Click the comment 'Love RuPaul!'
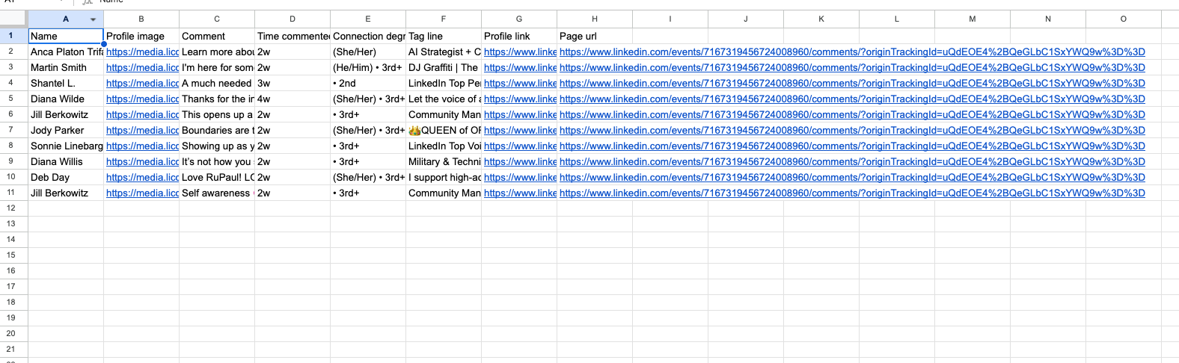 [217, 177]
